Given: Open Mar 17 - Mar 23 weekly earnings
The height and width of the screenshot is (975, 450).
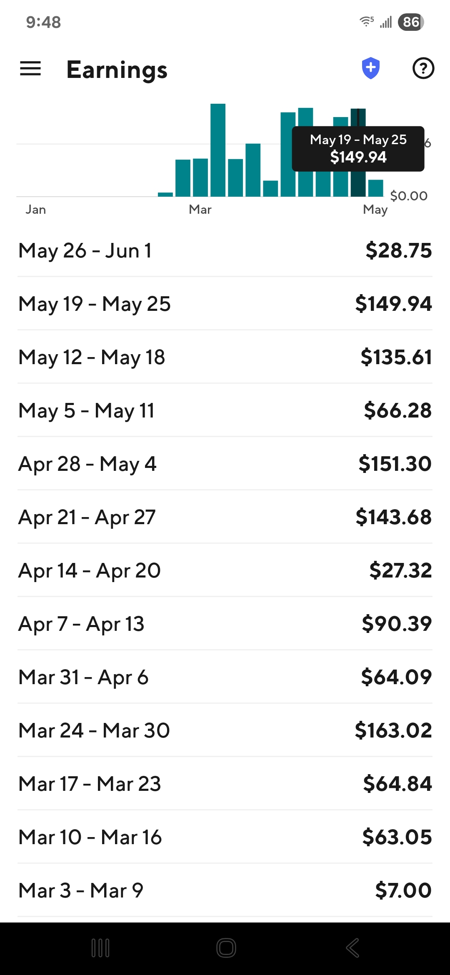Looking at the screenshot, I should coord(225,784).
